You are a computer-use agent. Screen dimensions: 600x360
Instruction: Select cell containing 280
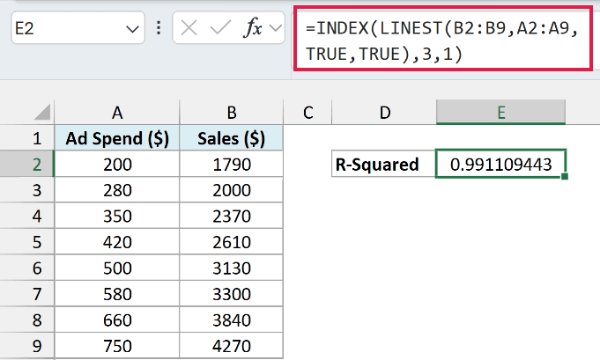tap(117, 190)
